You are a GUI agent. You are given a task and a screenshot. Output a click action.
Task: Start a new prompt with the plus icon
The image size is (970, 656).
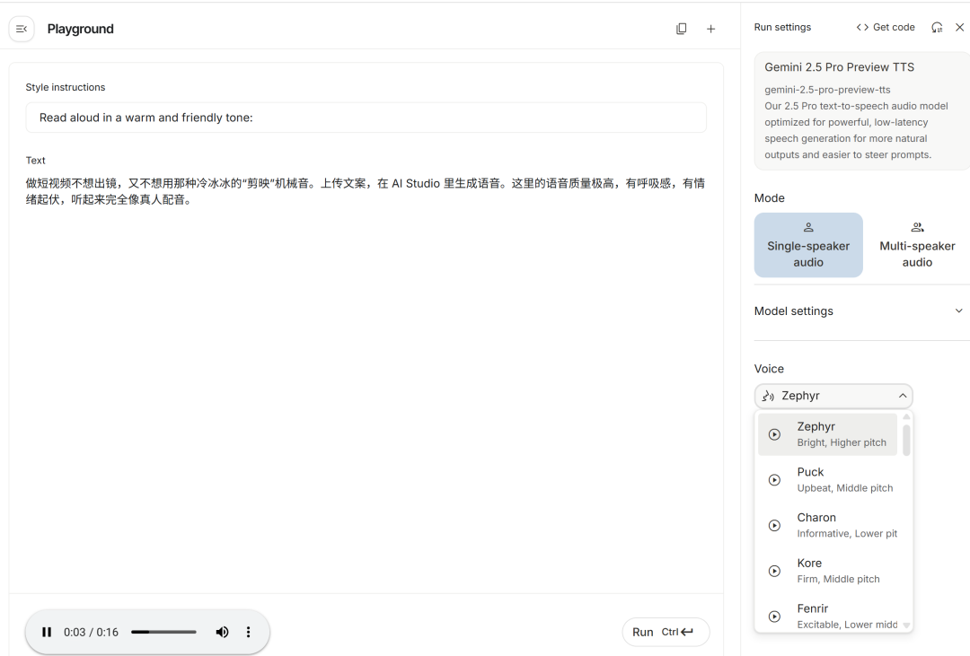(x=710, y=29)
